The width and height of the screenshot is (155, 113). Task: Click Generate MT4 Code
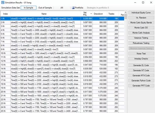[x=141, y=75]
